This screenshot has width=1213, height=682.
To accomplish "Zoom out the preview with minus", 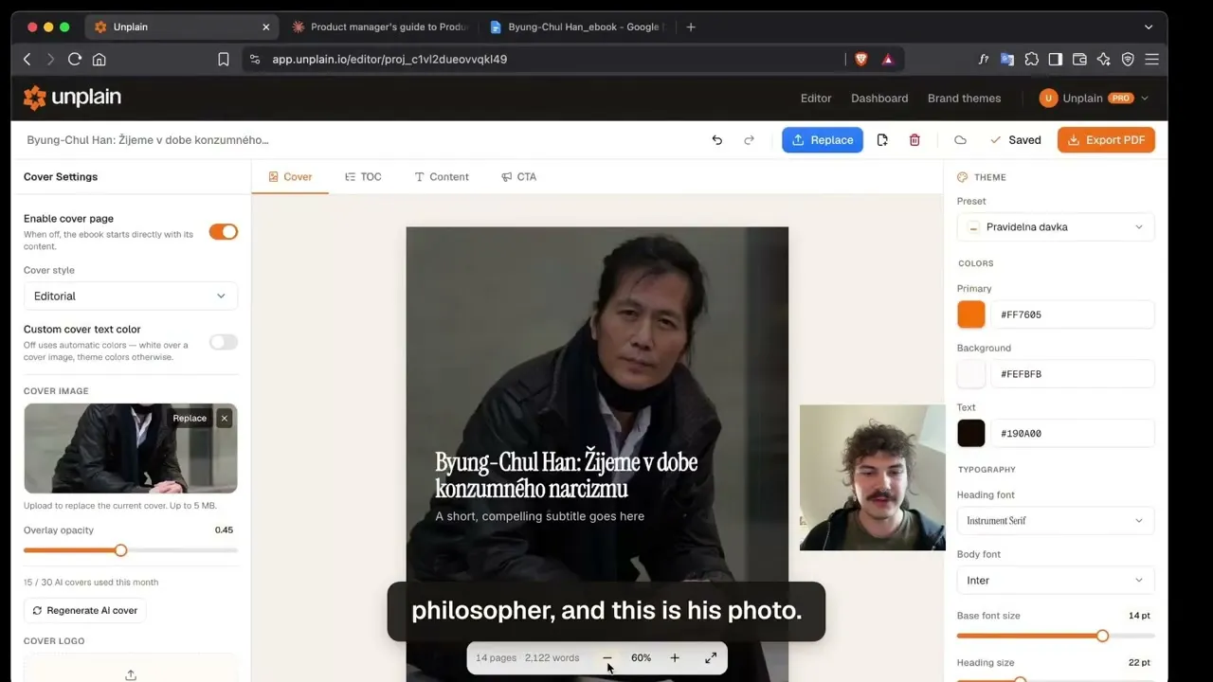I will (607, 657).
